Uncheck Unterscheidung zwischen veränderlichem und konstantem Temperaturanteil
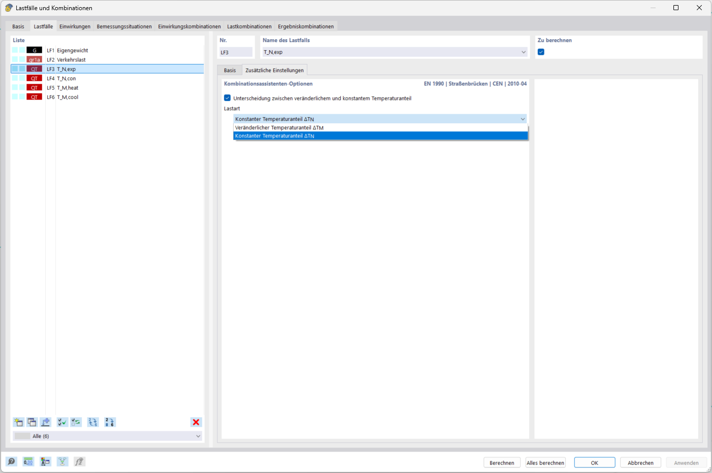The height and width of the screenshot is (473, 712). click(x=228, y=98)
